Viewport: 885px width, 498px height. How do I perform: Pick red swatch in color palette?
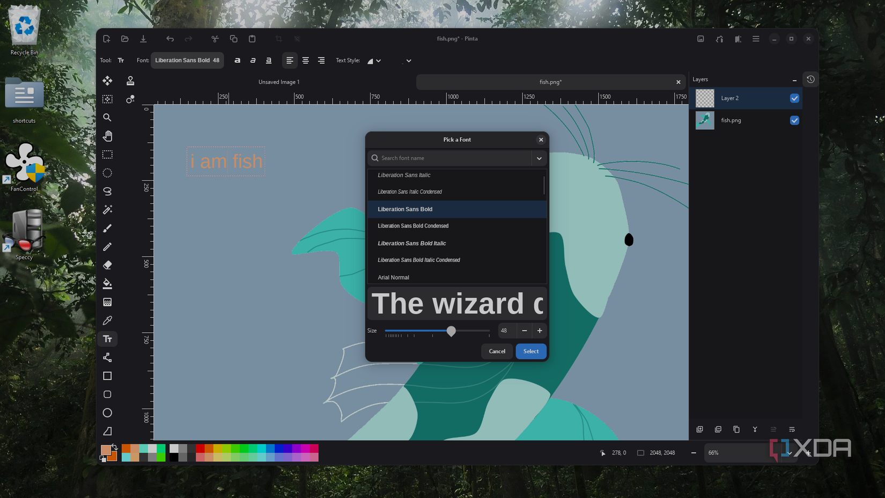[x=200, y=448]
